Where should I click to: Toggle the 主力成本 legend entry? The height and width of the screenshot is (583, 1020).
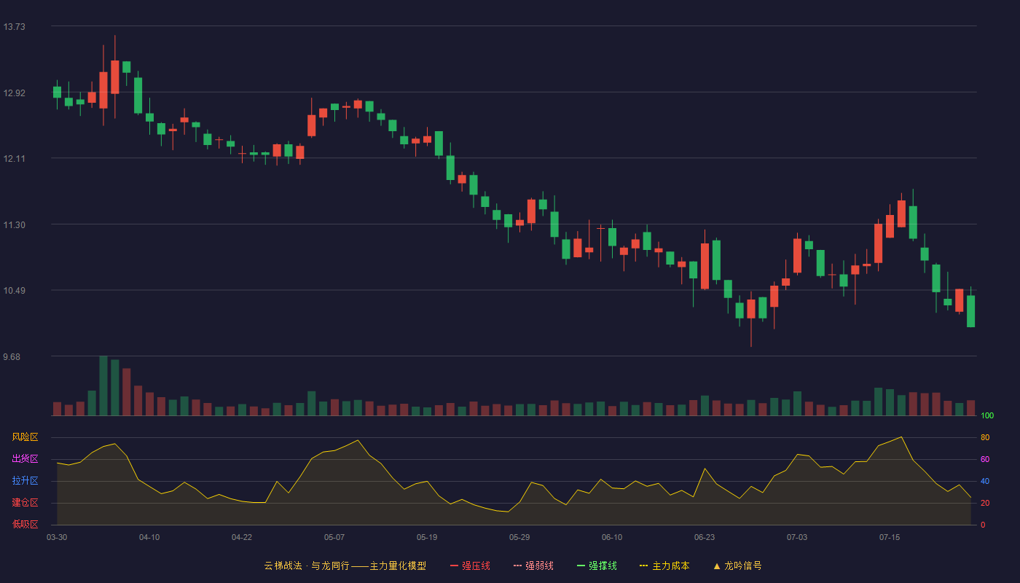tap(664, 566)
